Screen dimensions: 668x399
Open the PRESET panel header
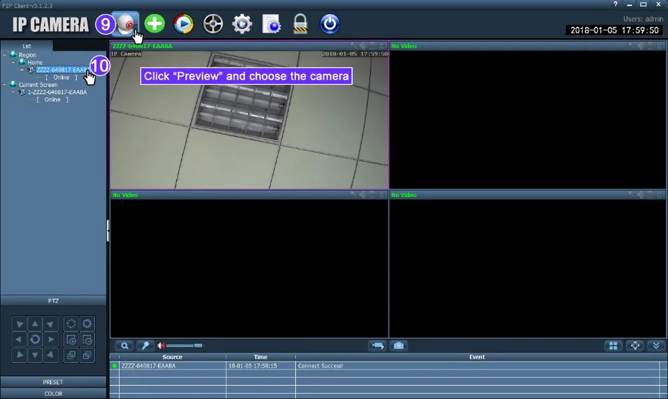(x=53, y=382)
